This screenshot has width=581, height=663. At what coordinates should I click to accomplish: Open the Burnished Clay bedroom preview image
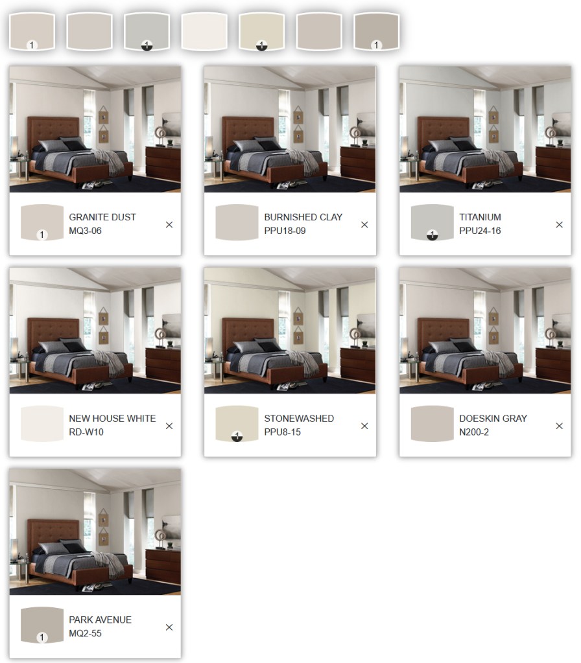(x=290, y=129)
